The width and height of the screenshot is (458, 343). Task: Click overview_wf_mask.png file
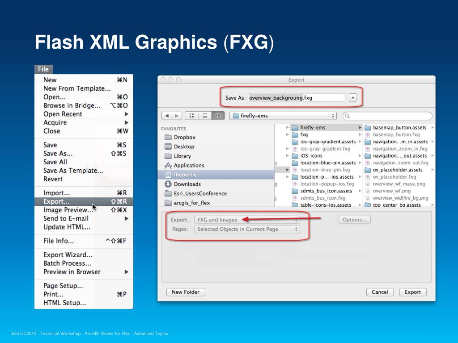pyautogui.click(x=399, y=184)
